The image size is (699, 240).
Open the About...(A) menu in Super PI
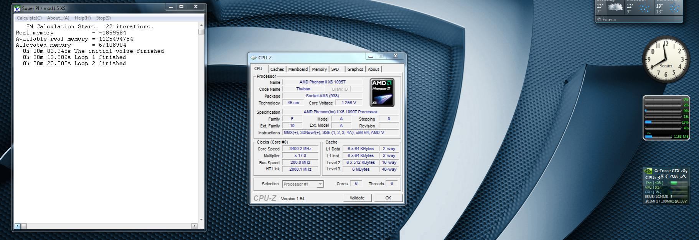click(x=58, y=18)
